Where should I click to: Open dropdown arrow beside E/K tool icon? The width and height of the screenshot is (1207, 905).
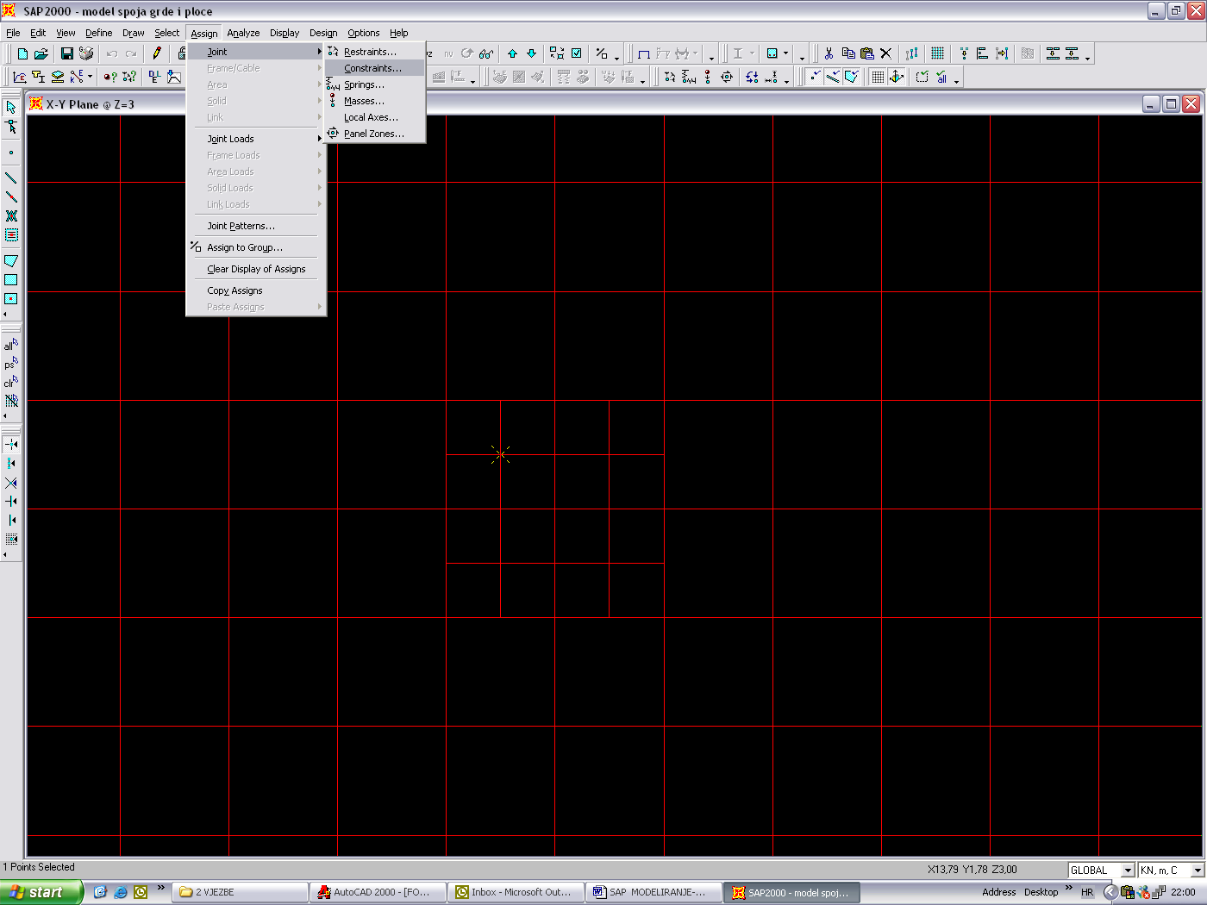(90, 78)
